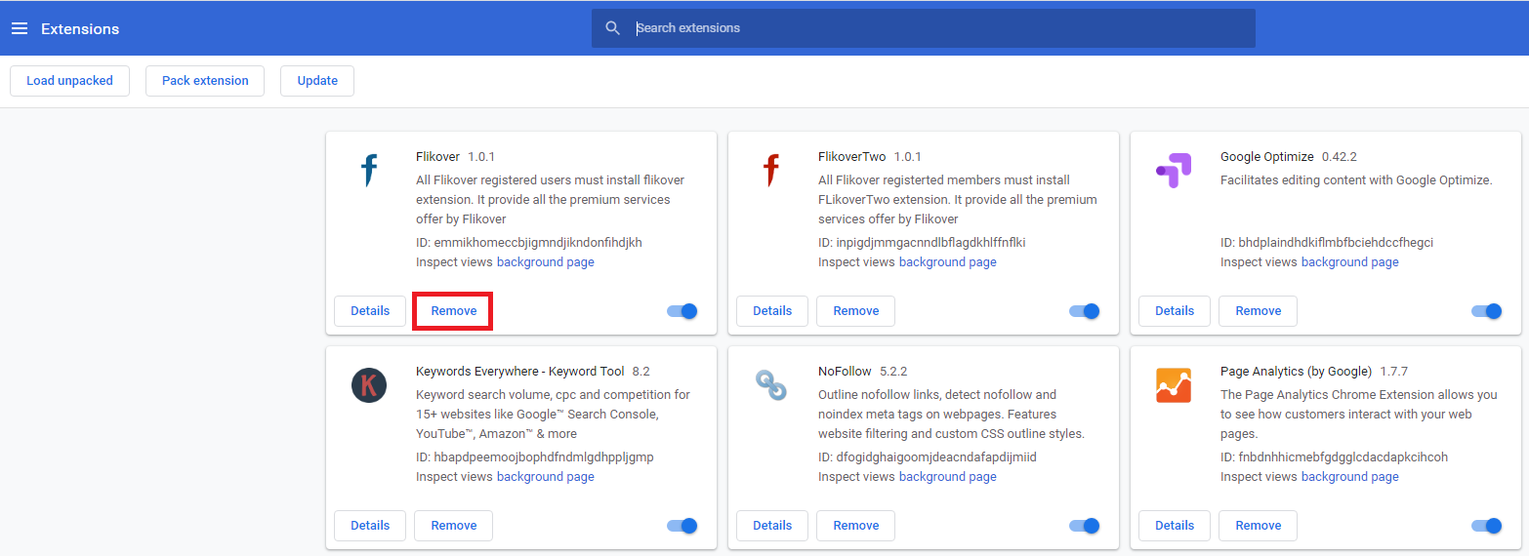Click Keywords Everywhere ID hbapdpeemoojbophdfndmlgdhppljgmp
This screenshot has height=556, width=1529.
pos(535,457)
